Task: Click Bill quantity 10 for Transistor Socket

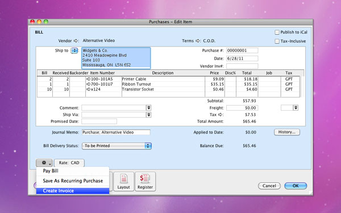Action: (x=45, y=89)
